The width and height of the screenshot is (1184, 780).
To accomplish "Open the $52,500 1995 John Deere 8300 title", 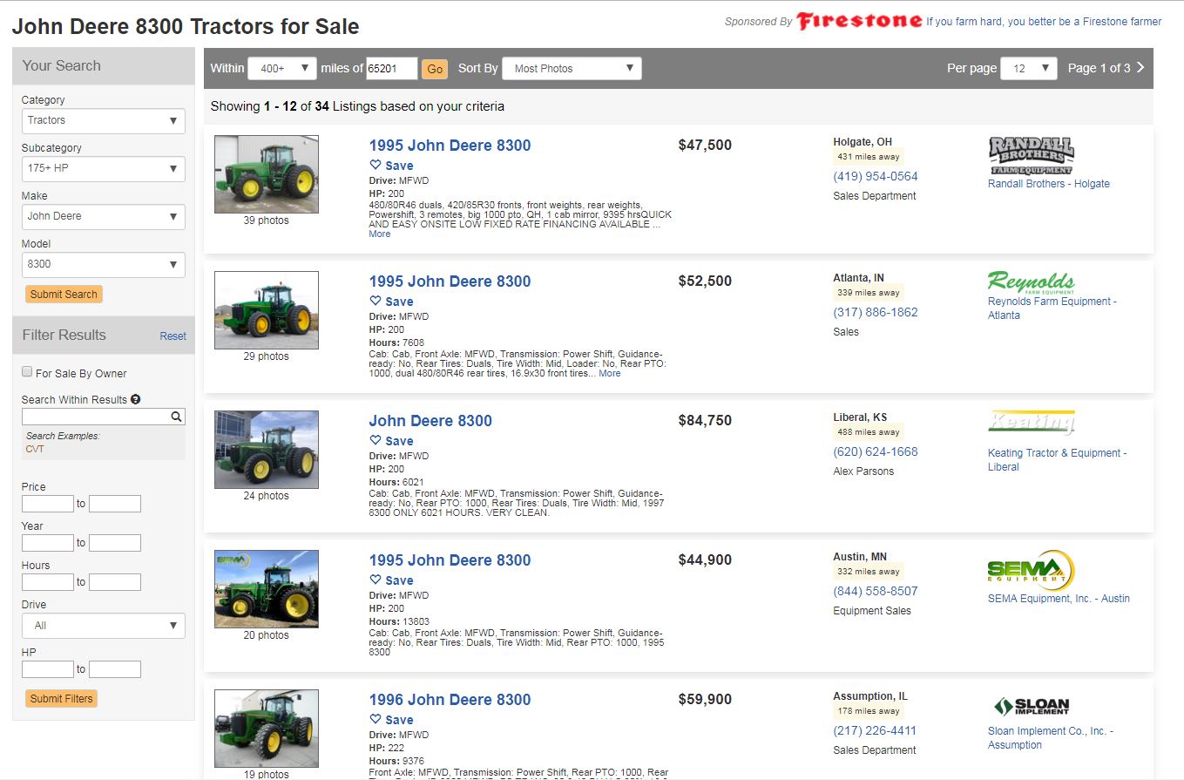I will pyautogui.click(x=450, y=281).
